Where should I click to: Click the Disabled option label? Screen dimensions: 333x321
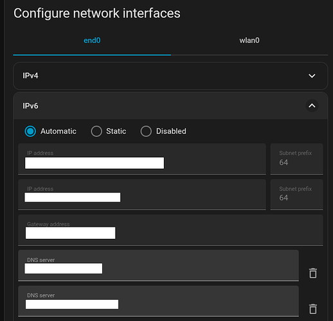(x=171, y=131)
